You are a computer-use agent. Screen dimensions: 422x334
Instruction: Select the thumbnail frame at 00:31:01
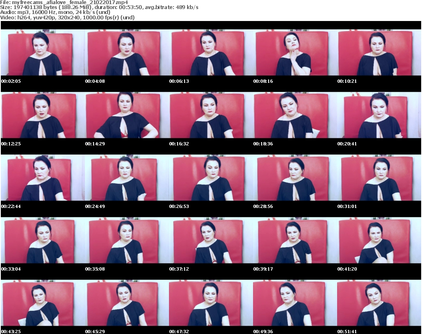[x=379, y=178]
